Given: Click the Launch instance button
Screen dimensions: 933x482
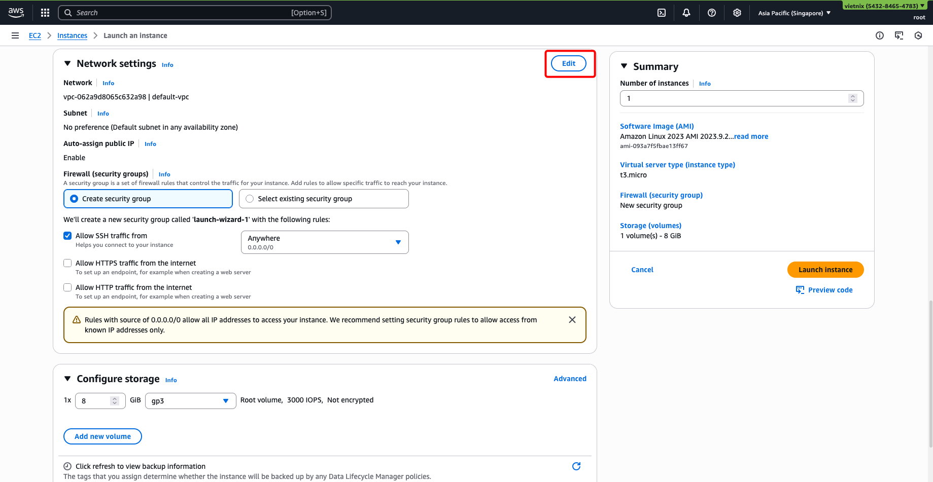Looking at the screenshot, I should coord(825,269).
